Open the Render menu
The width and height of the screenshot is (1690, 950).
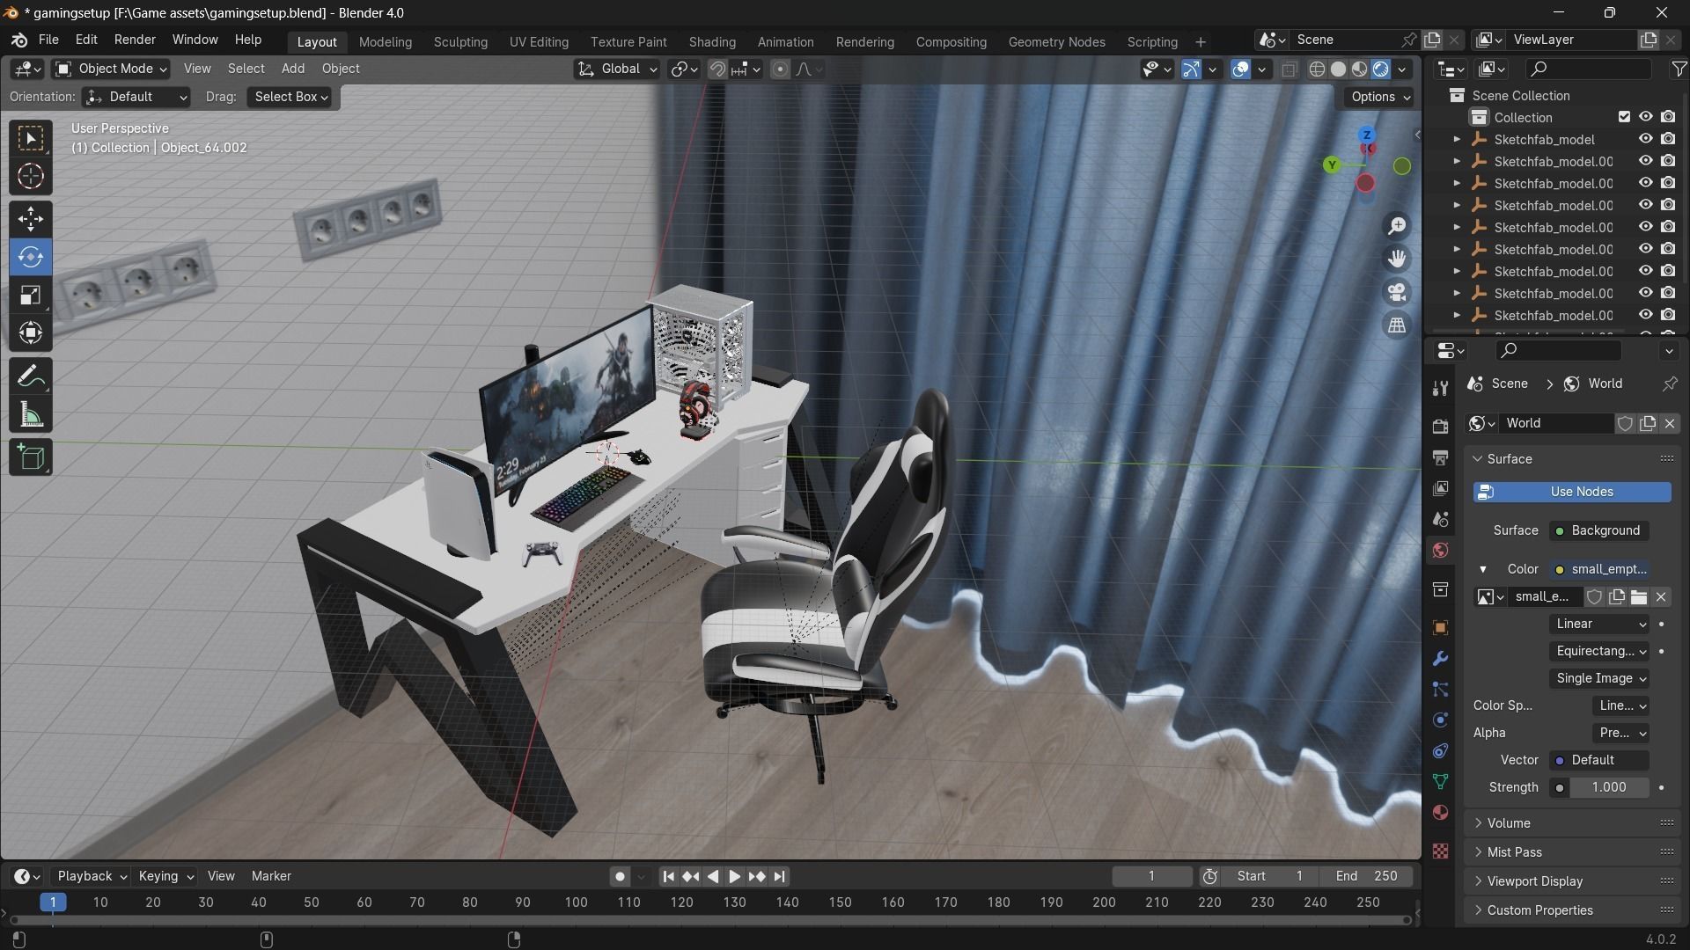[x=135, y=40]
